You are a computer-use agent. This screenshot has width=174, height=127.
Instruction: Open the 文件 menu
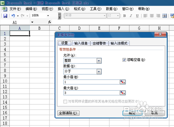[x=15, y=9]
